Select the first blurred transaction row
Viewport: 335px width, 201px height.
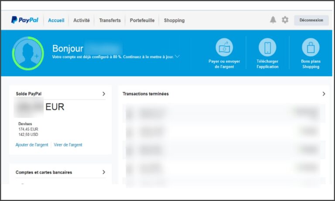(x=224, y=113)
